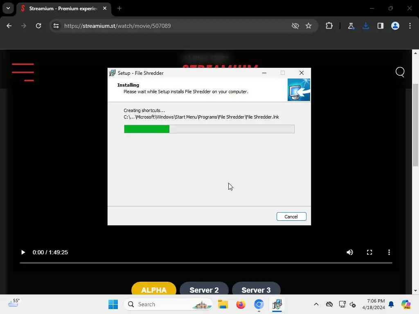Open File Explorer from taskbar
Screen dimensions: 419x314
(223, 304)
